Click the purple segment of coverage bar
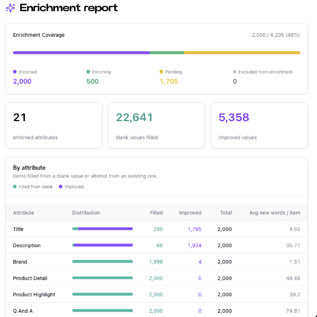Screen dimensions: 317x317 pyautogui.click(x=81, y=52)
